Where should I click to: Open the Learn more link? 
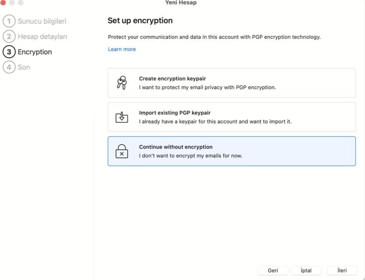(122, 50)
